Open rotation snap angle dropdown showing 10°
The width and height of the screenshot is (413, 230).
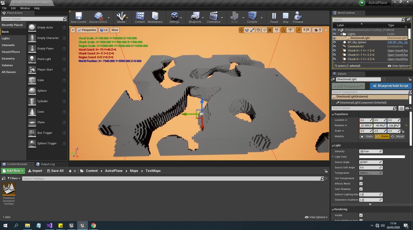tap(291, 30)
